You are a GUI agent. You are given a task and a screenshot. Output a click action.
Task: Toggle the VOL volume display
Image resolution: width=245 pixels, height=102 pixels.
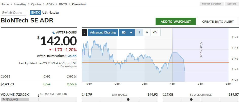click(155, 32)
